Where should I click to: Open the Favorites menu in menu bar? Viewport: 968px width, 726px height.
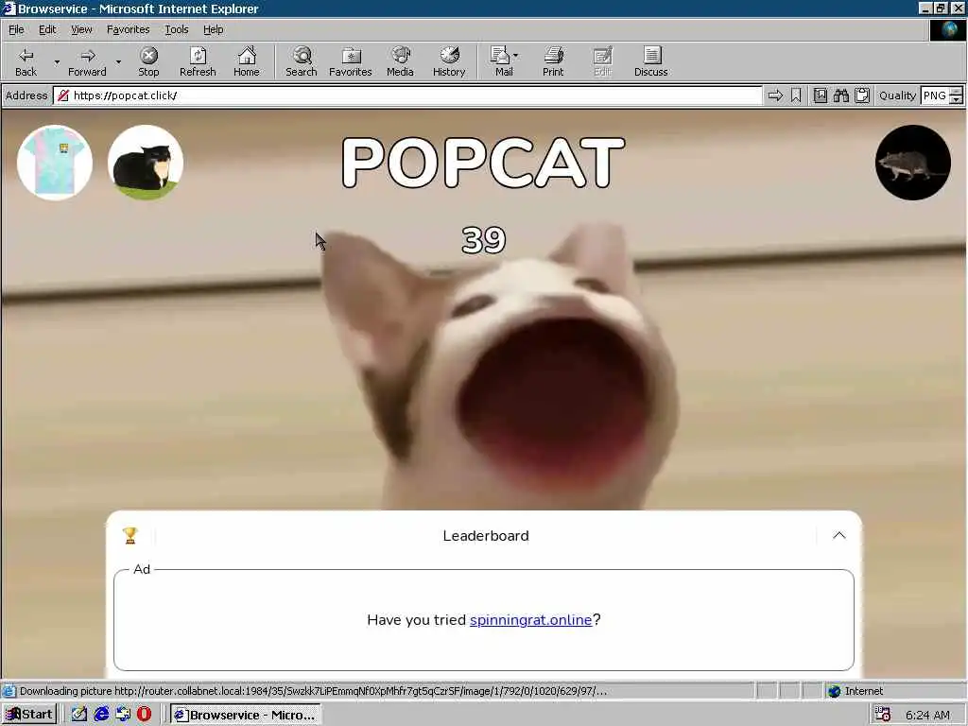[x=128, y=29]
